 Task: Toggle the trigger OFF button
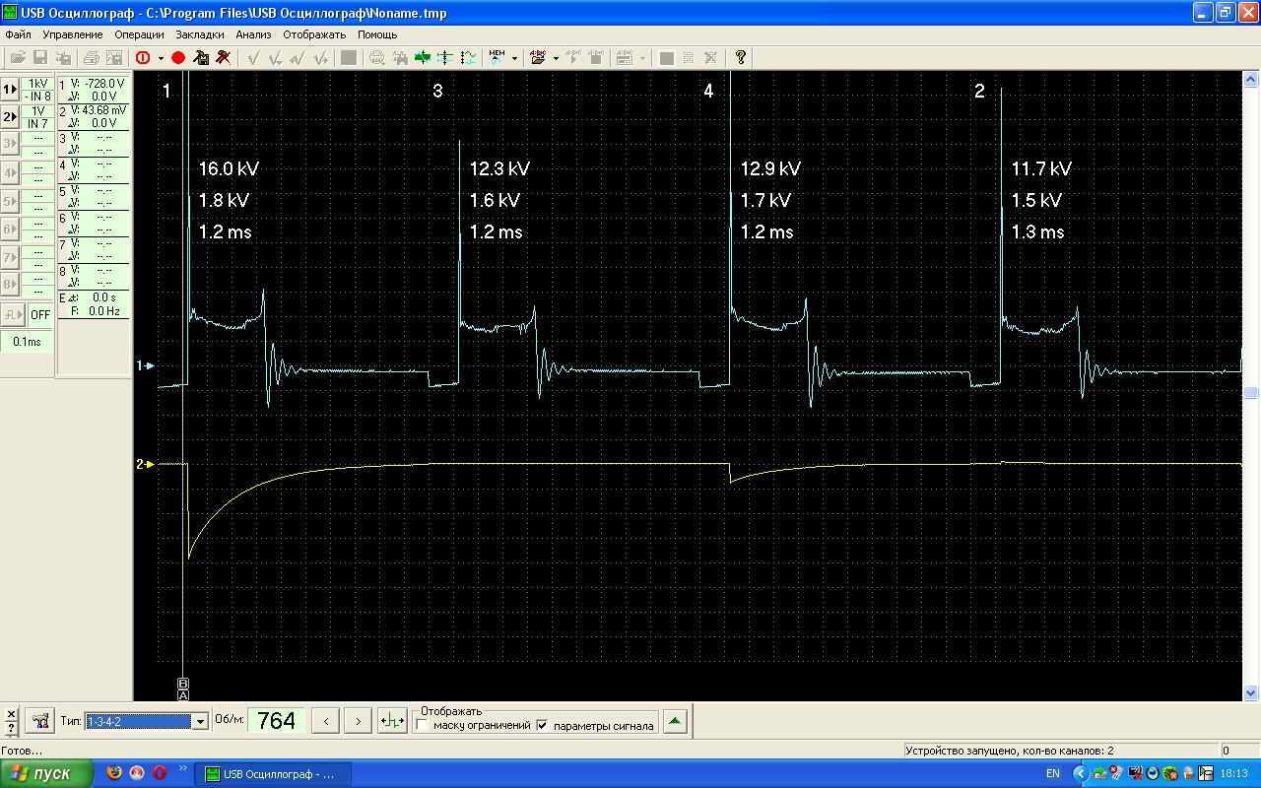pyautogui.click(x=39, y=315)
